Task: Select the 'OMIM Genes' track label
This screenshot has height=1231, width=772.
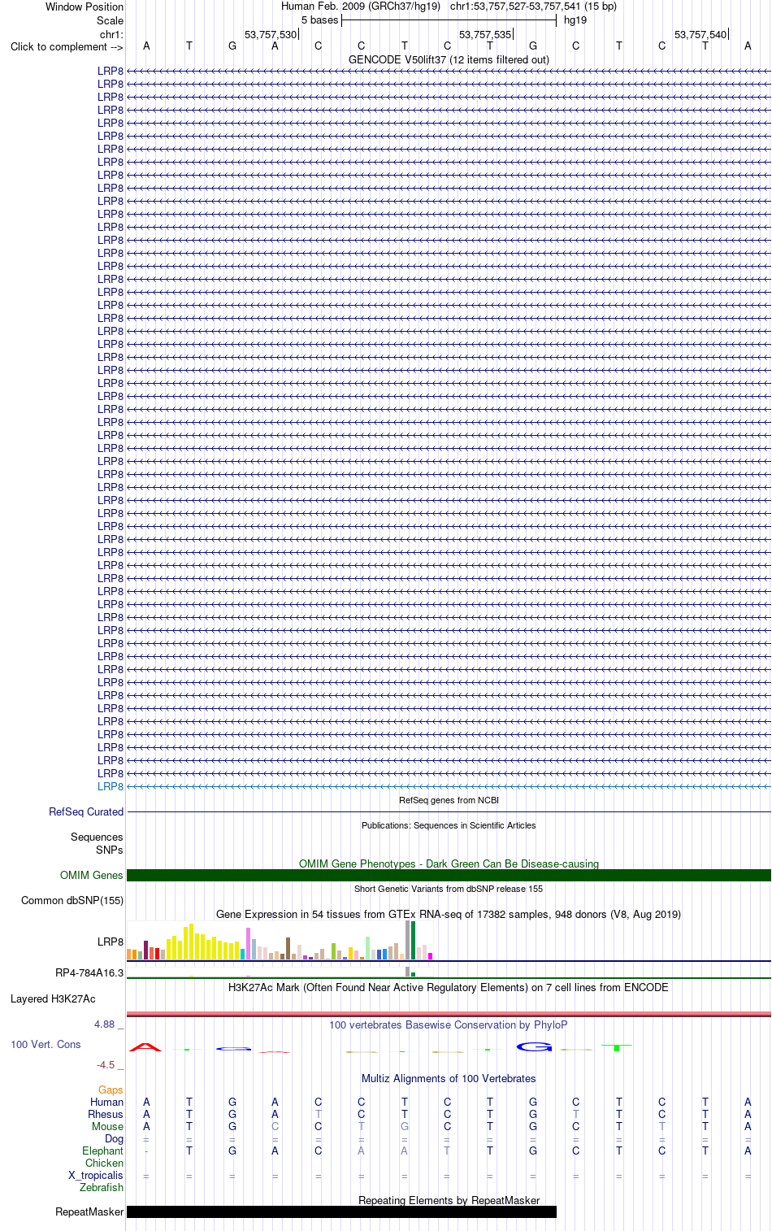Action: click(x=92, y=875)
